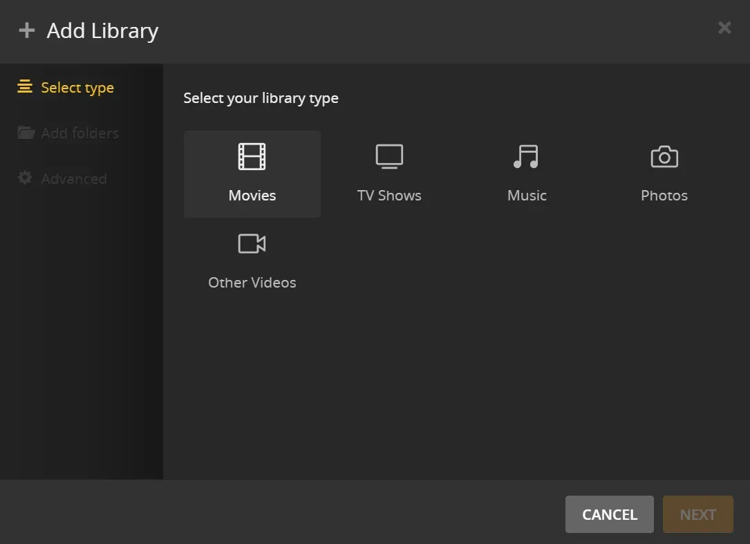Click the film reel icon above Movies
The image size is (750, 544).
pos(252,156)
